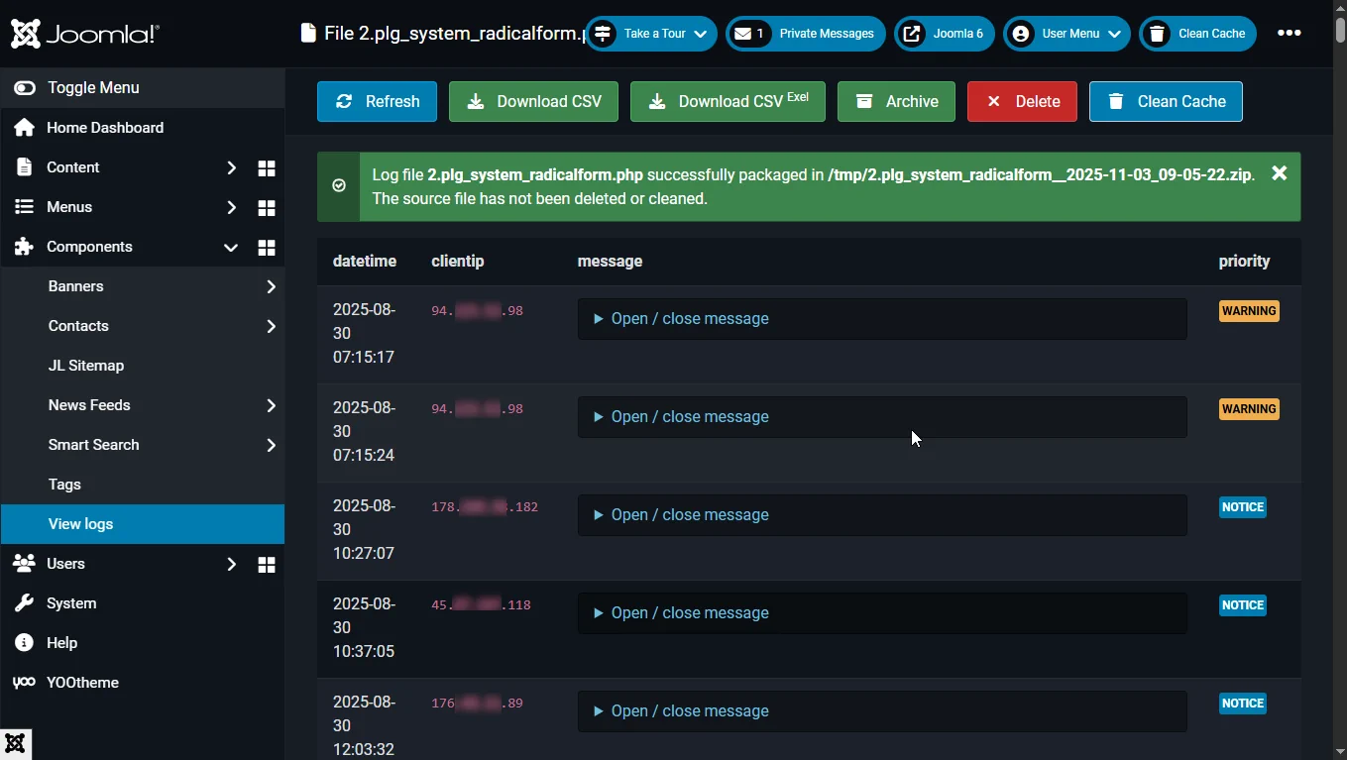Click the three-dots more options icon
This screenshot has height=760, width=1347.
click(1289, 34)
